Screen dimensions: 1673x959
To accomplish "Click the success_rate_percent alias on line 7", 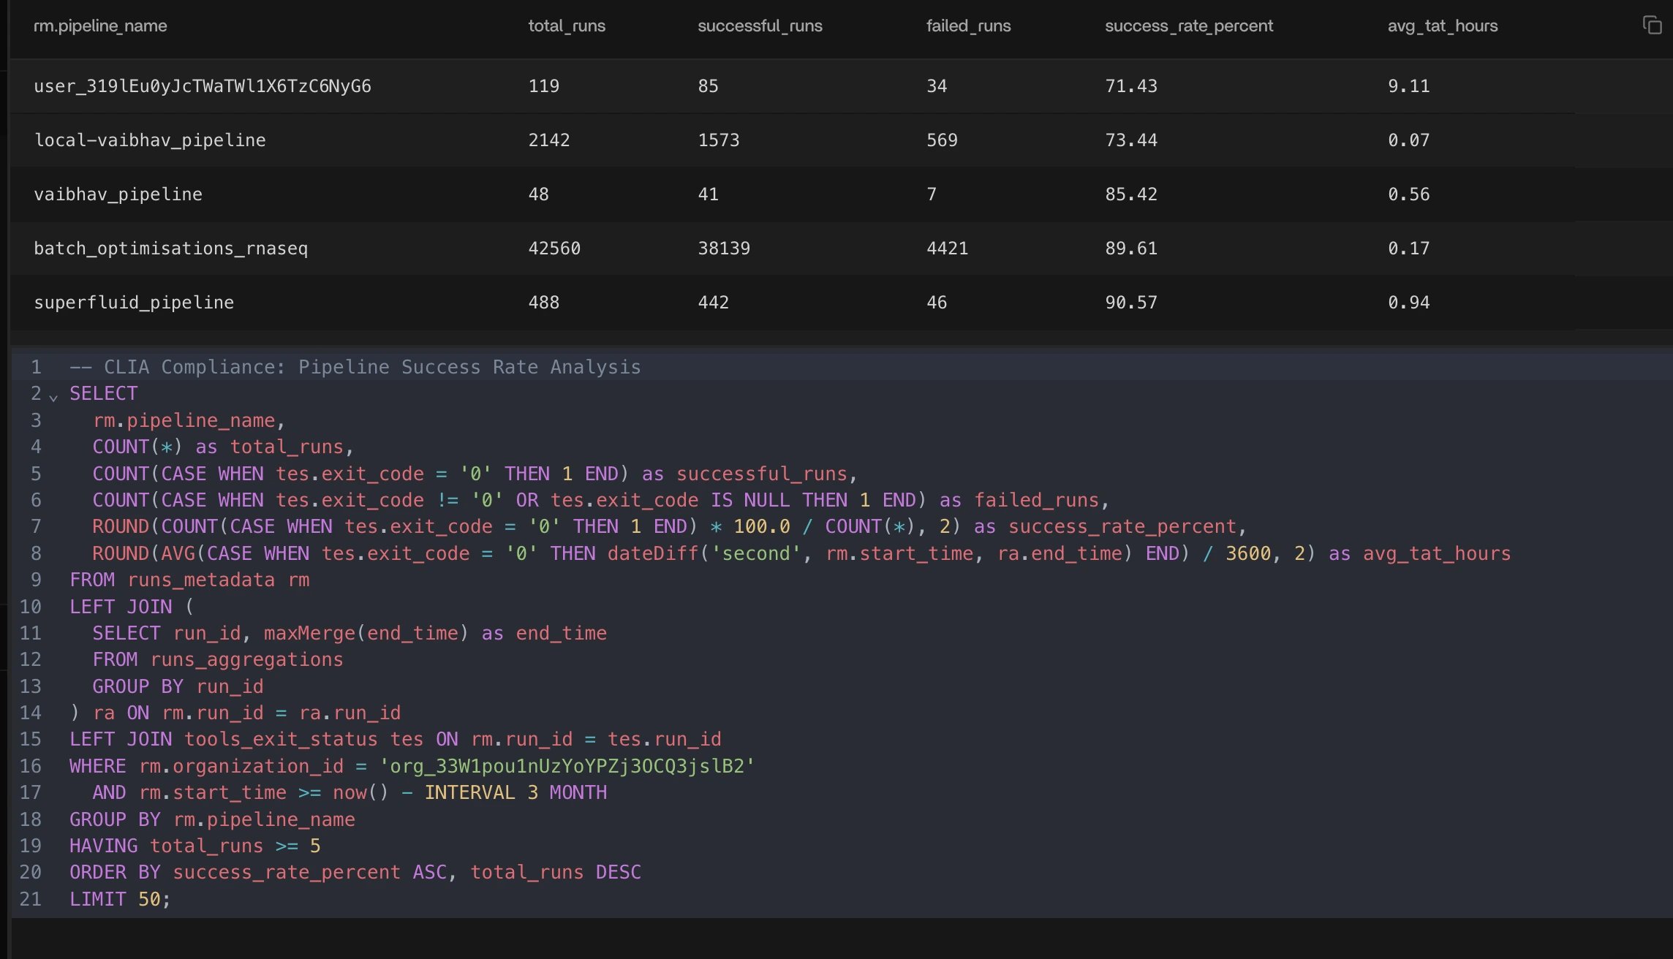I will (1122, 526).
